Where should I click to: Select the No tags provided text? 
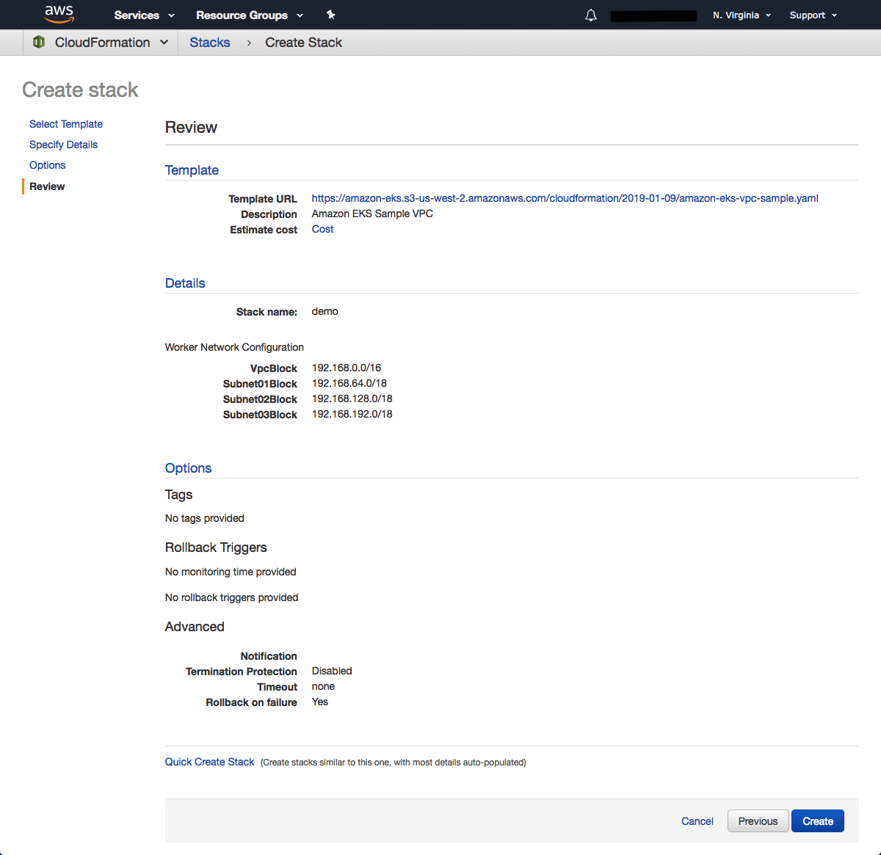tap(205, 518)
